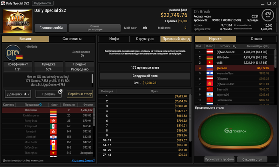Click the Открыть стол button
The width and height of the screenshot is (279, 167).
pyautogui.click(x=252, y=159)
